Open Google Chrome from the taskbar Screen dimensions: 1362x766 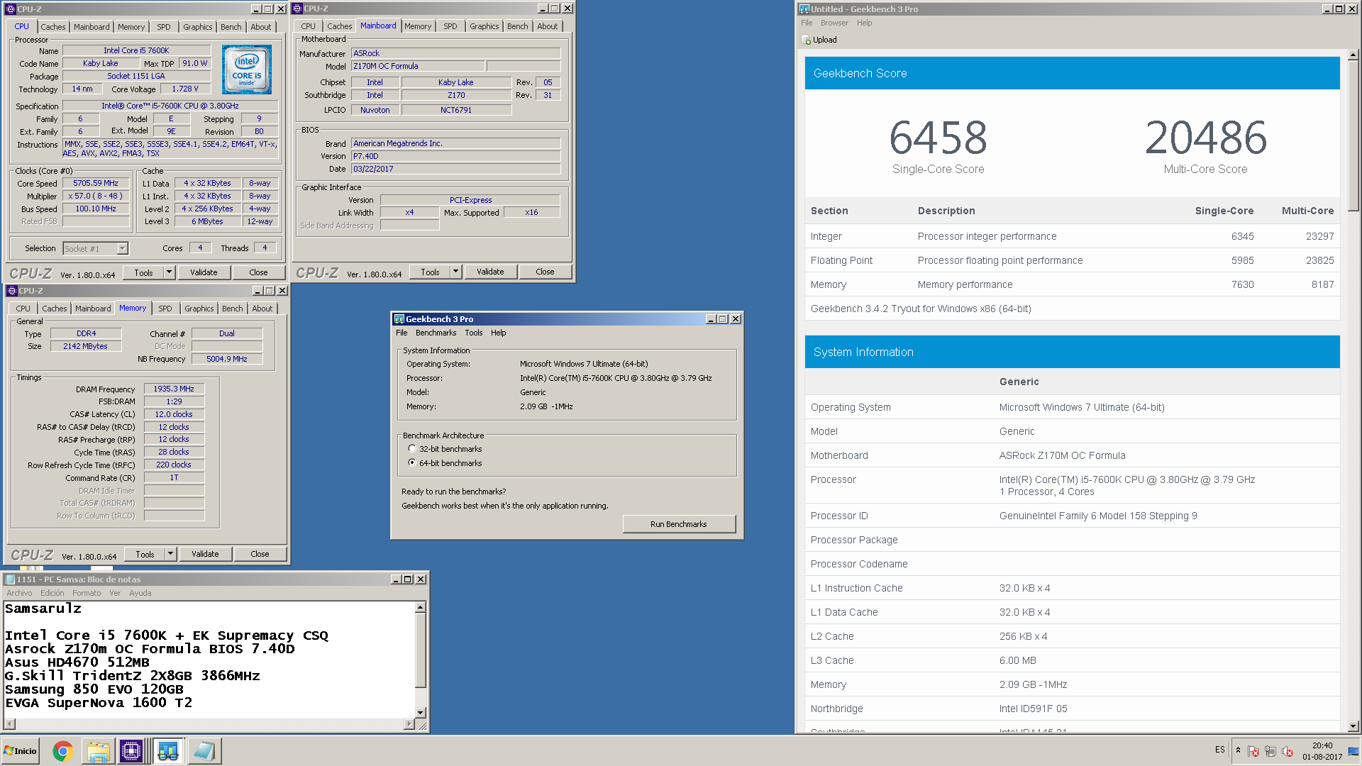(x=62, y=751)
